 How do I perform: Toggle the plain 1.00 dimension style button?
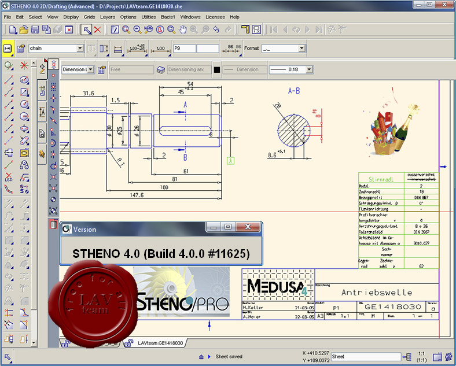pyautogui.click(x=160, y=49)
